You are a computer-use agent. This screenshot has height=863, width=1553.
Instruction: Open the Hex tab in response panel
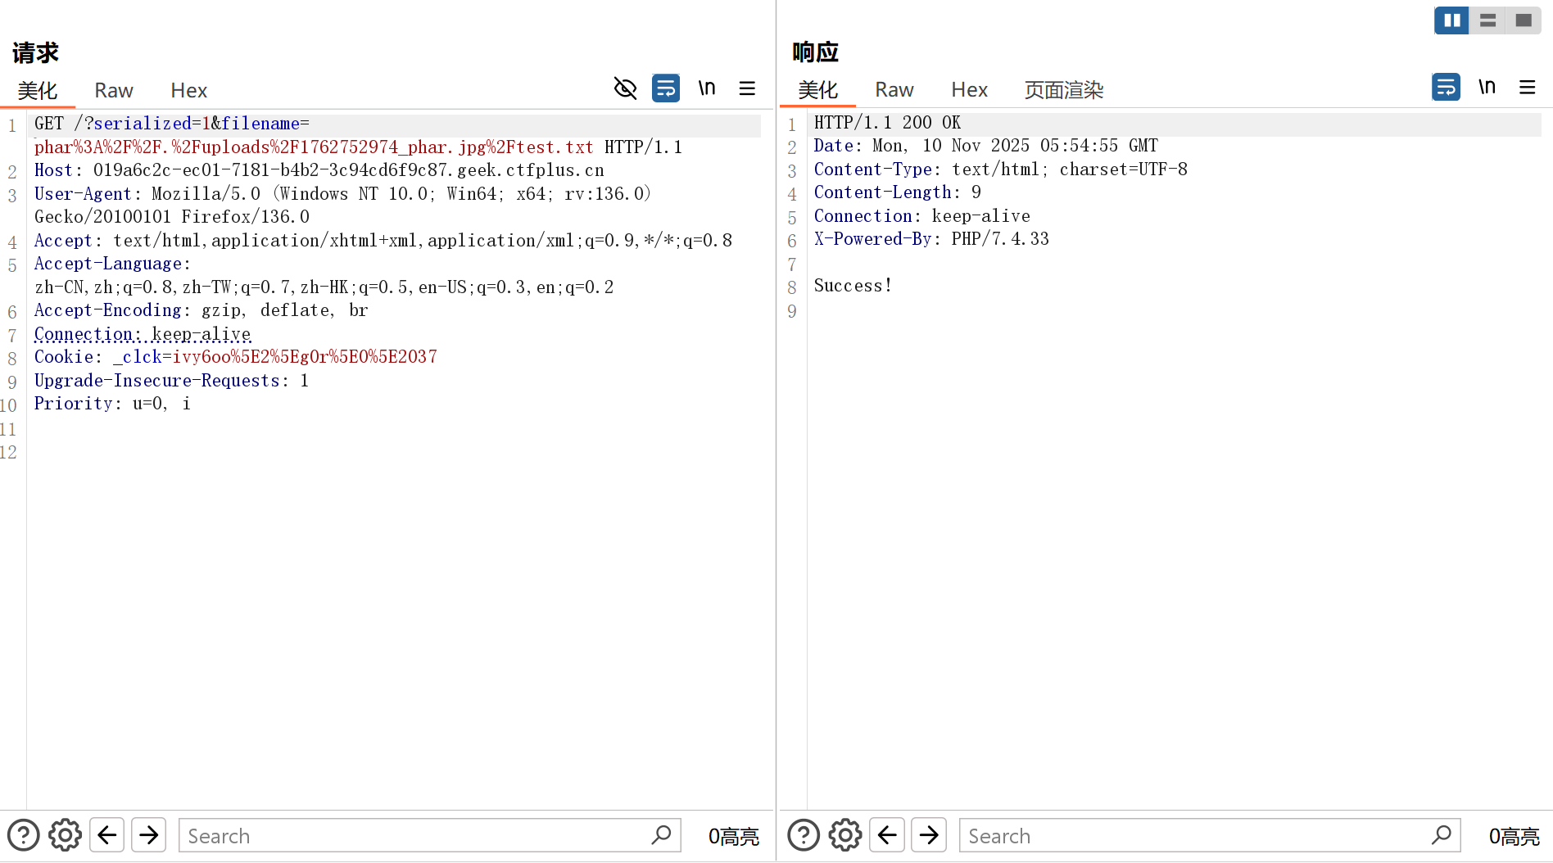969,89
